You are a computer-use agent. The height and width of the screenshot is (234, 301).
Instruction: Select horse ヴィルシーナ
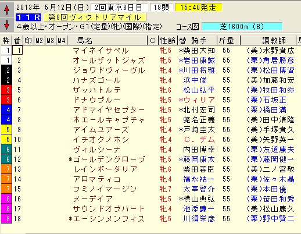coord(96,150)
